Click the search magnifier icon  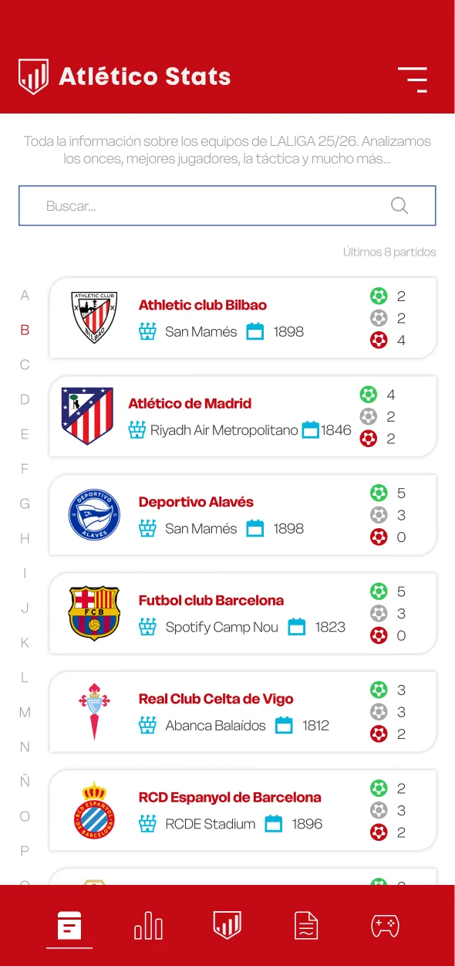[x=399, y=205]
